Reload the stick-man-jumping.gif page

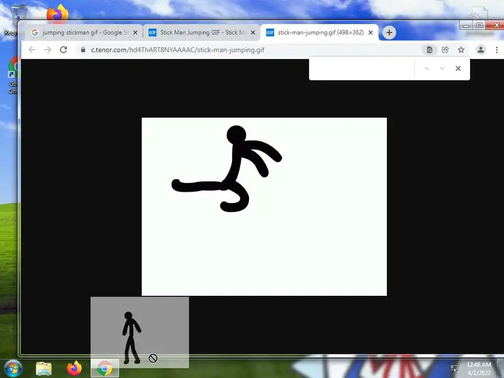[63, 50]
